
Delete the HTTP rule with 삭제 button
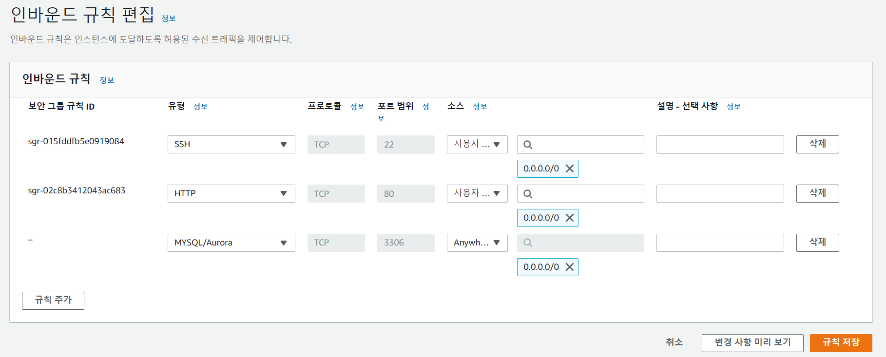[x=817, y=193]
